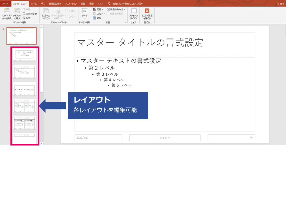Click the thumbnail pane scroll down arrow
This screenshot has height=198, width=286.
click(x=42, y=143)
